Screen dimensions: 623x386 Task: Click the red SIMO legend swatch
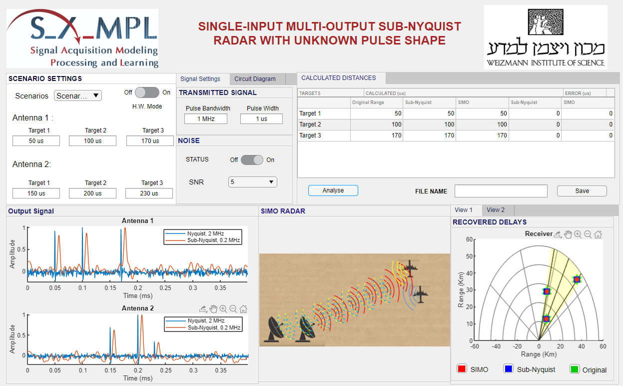click(462, 369)
